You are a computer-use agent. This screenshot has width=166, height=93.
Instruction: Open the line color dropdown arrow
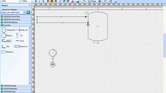tap(81, 1)
